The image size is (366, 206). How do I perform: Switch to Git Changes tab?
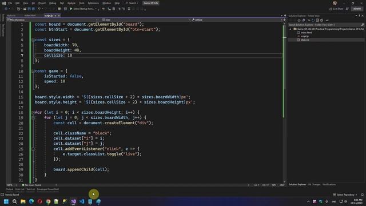[314, 184]
